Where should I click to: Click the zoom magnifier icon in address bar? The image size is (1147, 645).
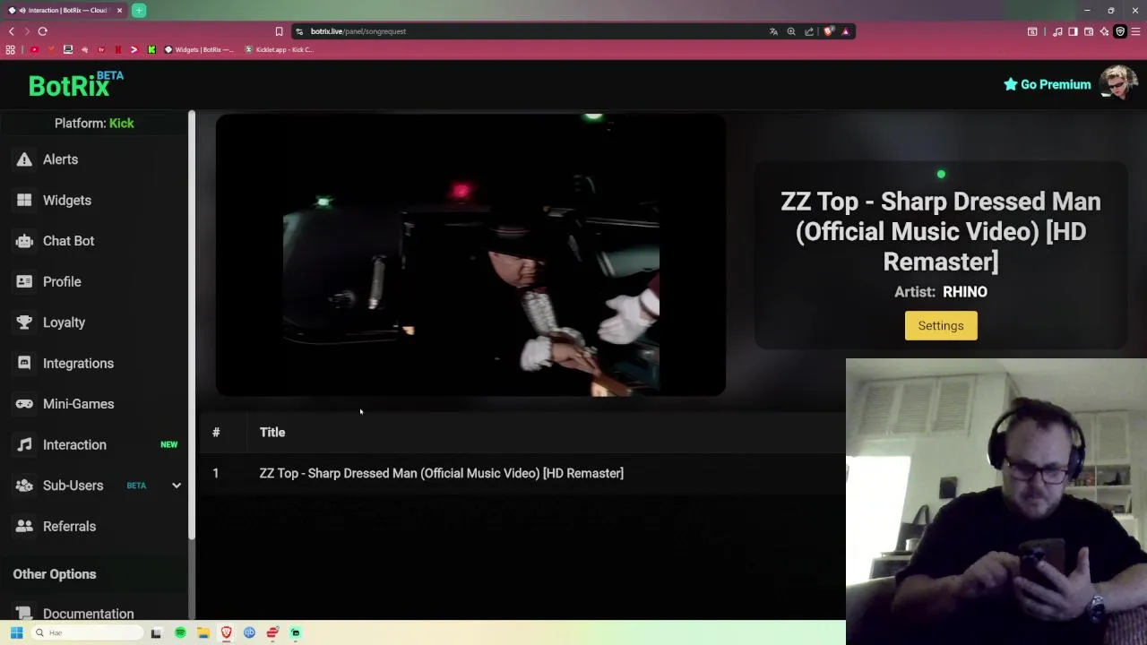[x=791, y=31]
